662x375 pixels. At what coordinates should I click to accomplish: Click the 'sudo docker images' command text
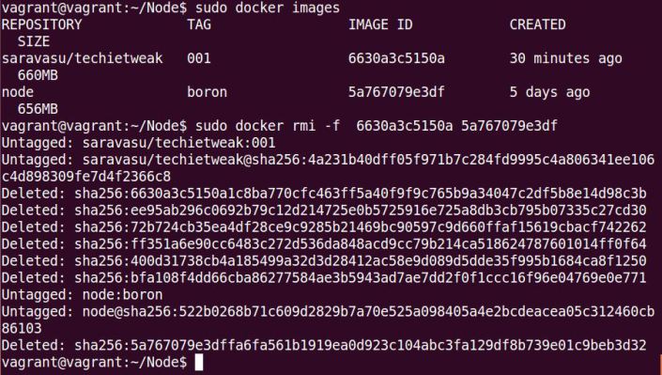click(268, 8)
